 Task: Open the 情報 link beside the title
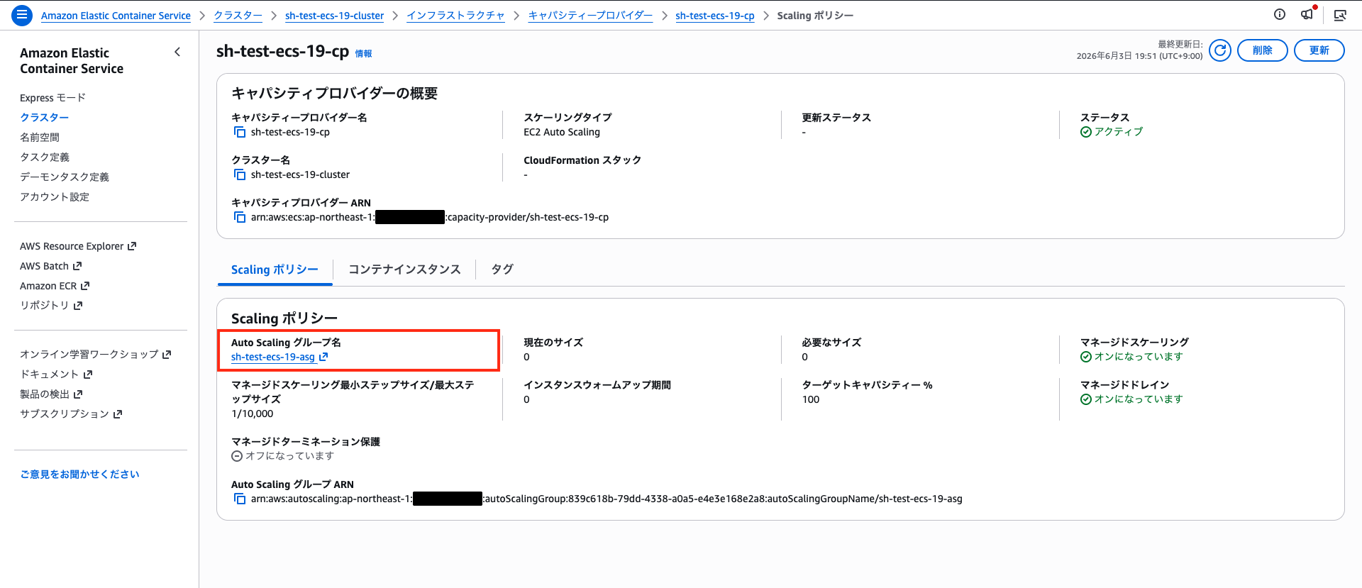pos(363,54)
